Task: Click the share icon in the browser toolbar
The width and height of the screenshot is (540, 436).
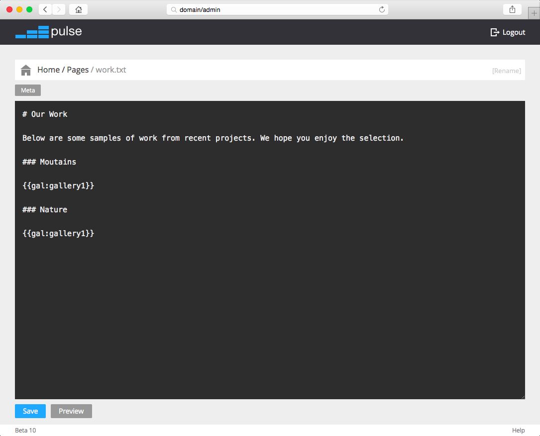Action: pos(512,9)
